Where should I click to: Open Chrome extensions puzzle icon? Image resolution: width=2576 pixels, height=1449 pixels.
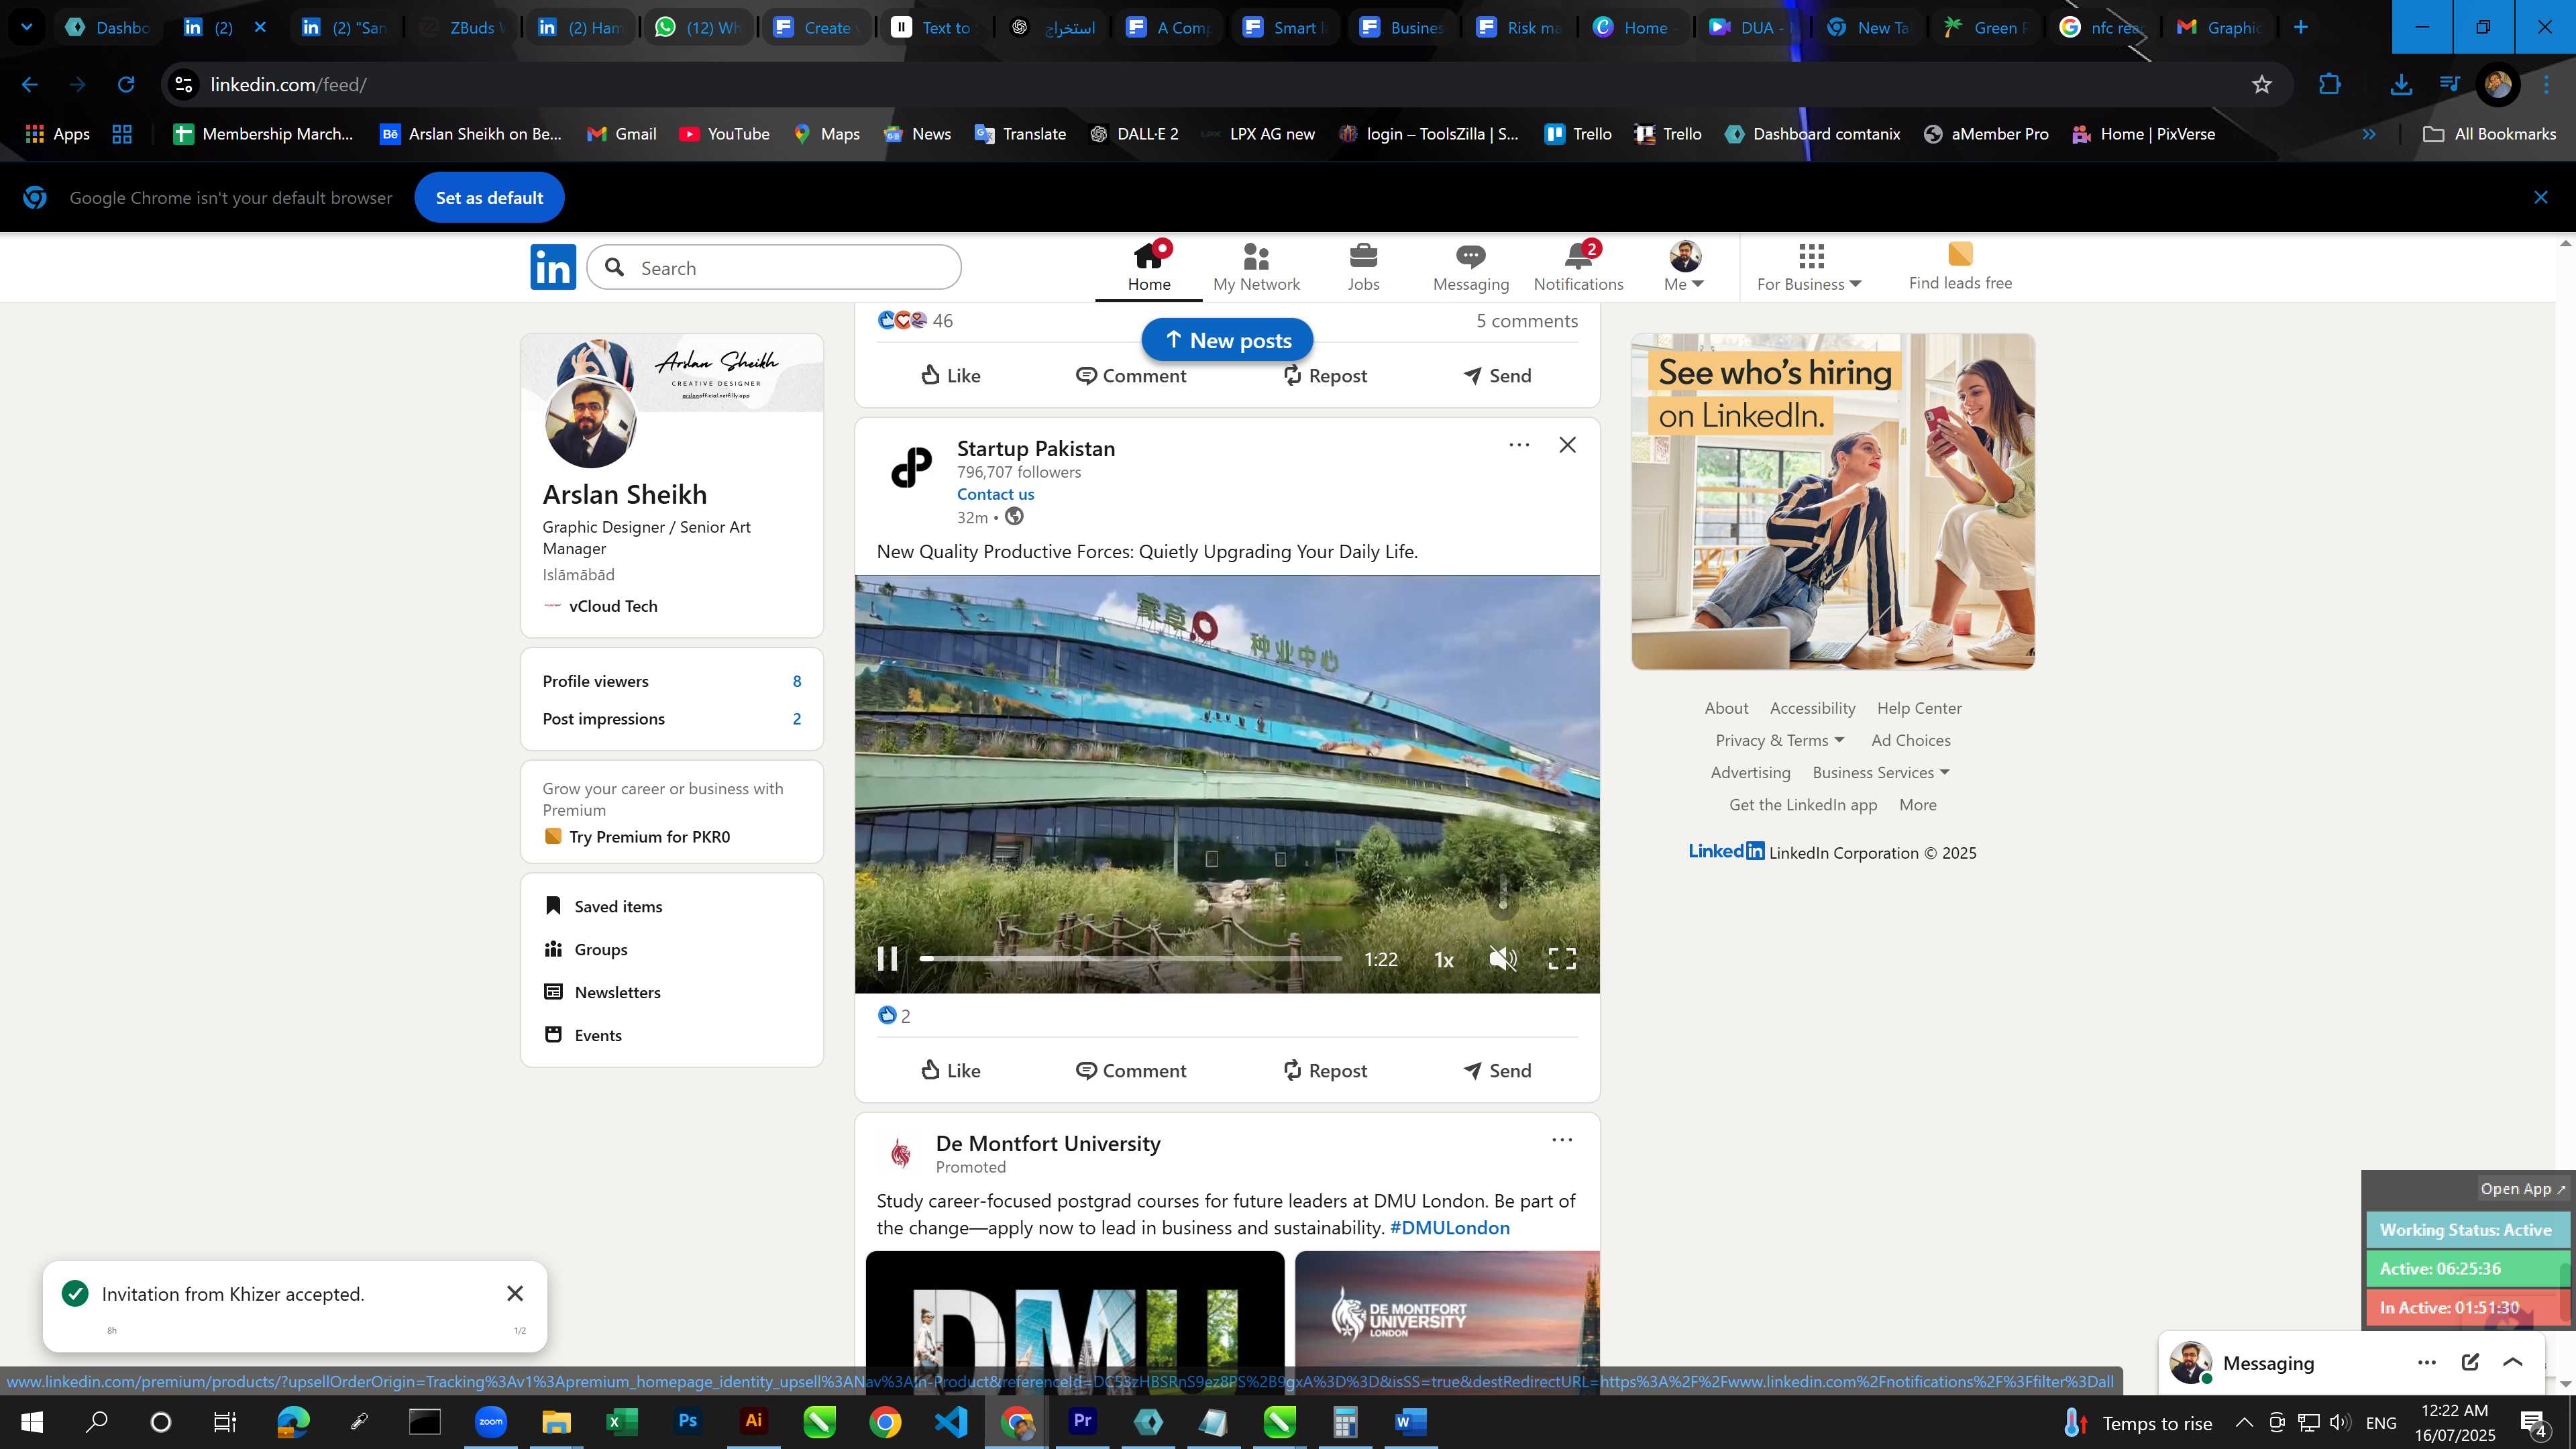(x=2329, y=85)
